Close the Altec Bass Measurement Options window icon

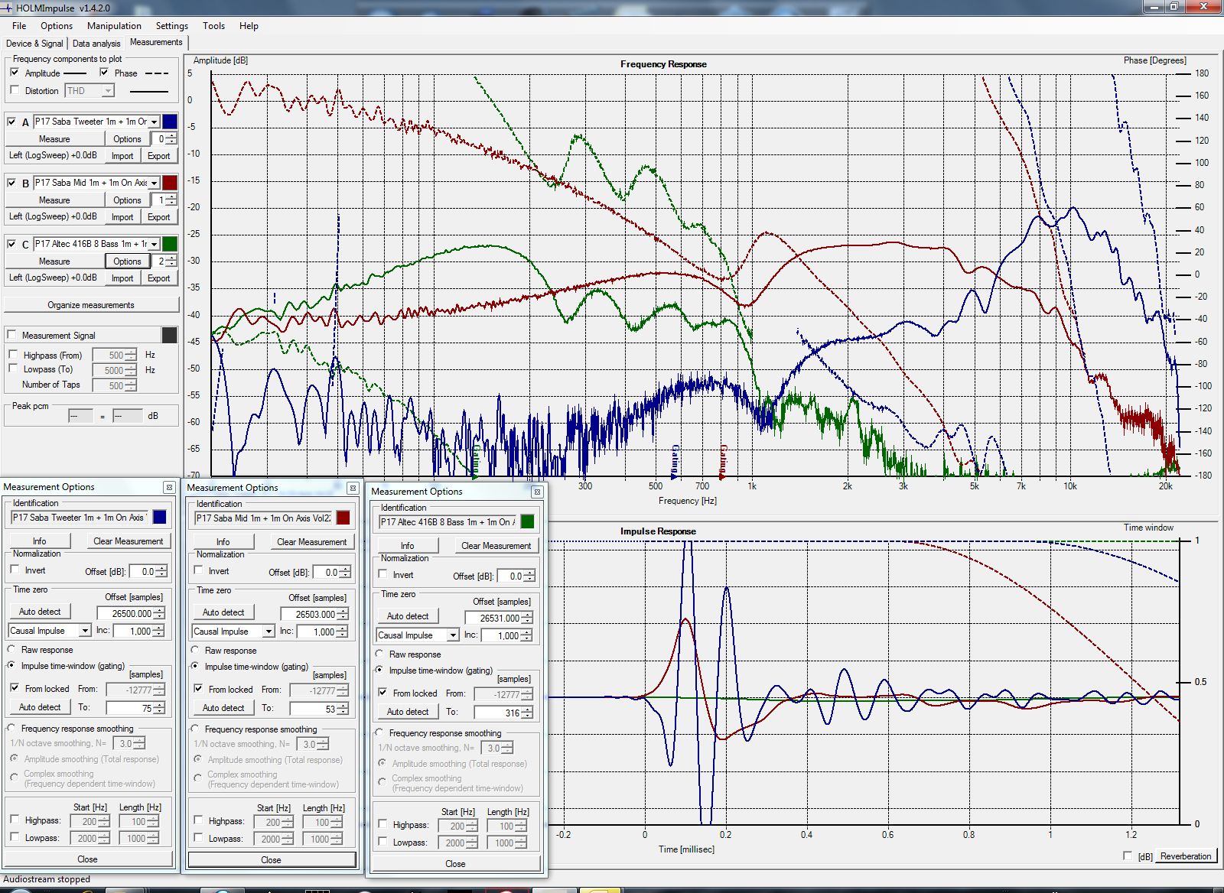click(537, 492)
